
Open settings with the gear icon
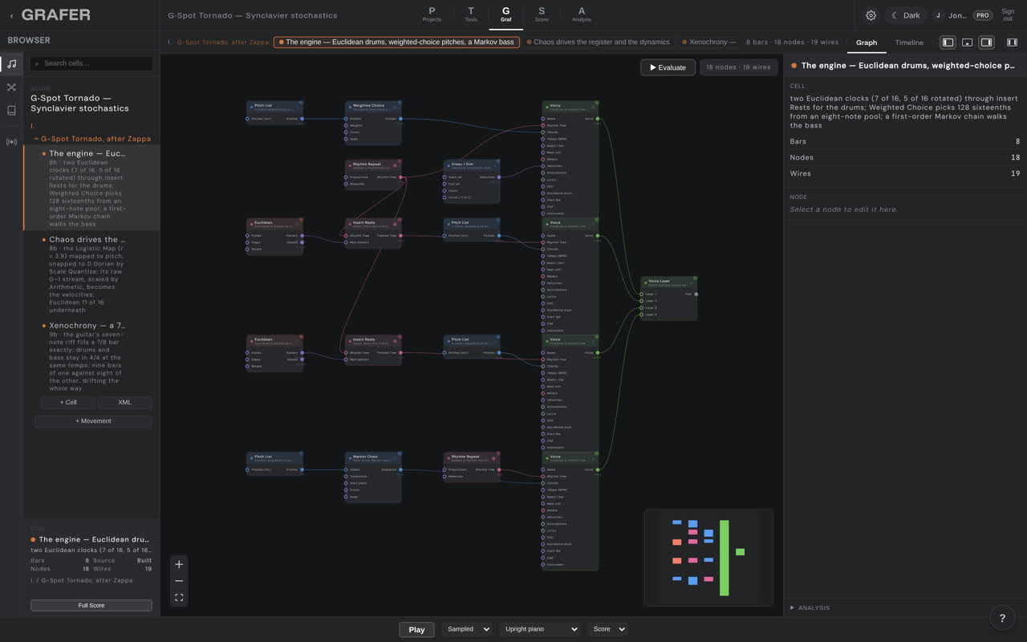[871, 15]
